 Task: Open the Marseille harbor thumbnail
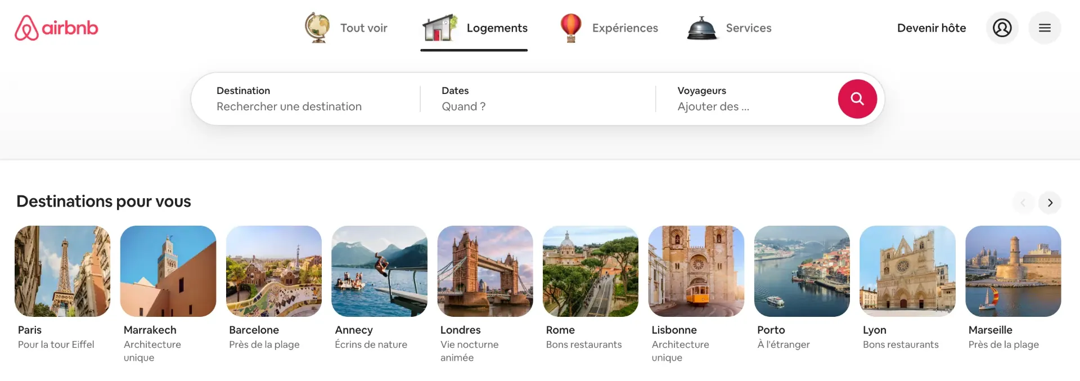[1013, 271]
